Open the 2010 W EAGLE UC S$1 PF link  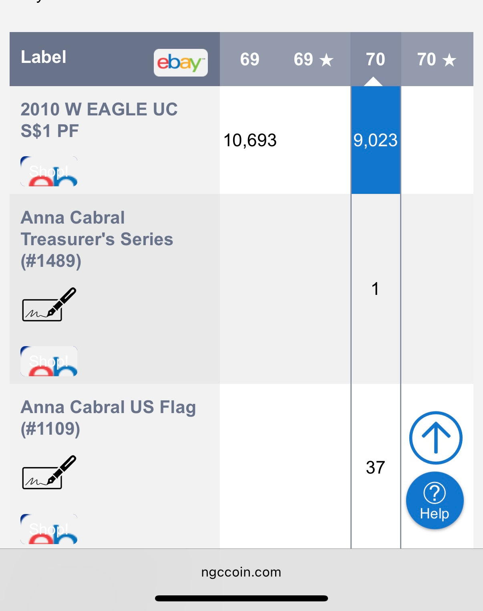tap(99, 120)
